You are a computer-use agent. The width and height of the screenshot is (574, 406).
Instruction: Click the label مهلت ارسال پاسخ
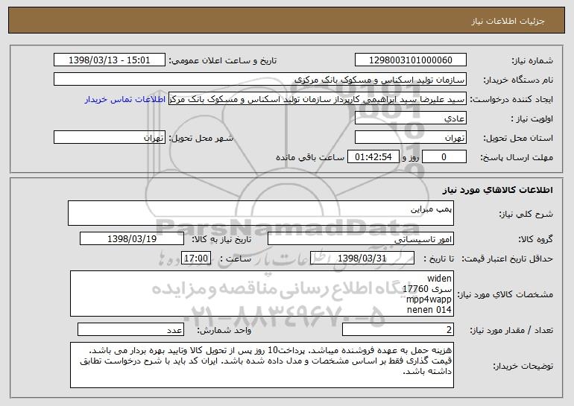517,157
